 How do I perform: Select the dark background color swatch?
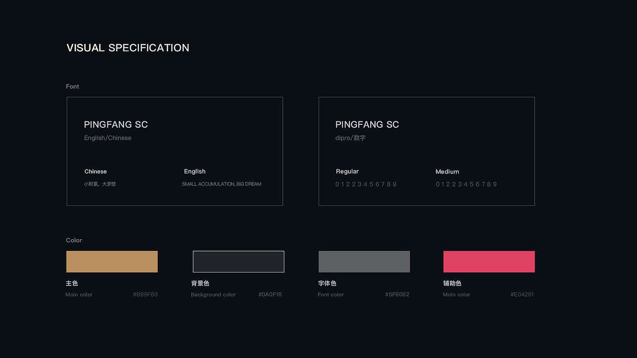238,262
